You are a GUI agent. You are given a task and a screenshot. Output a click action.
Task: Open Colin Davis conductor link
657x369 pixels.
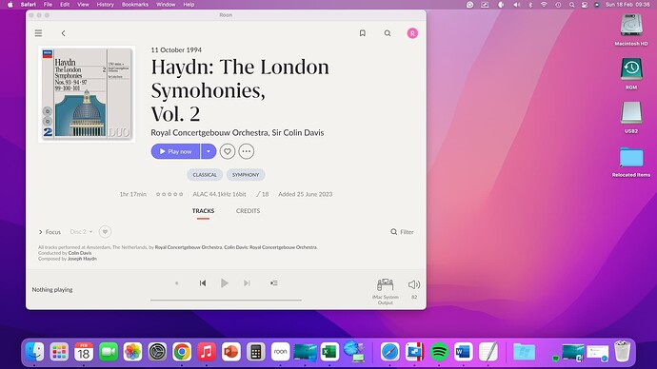coord(80,253)
